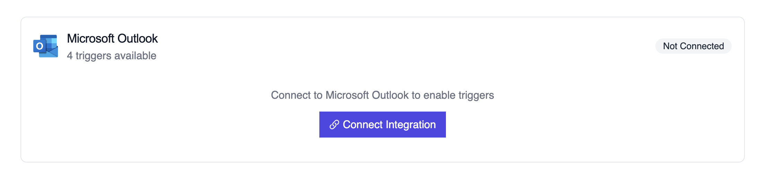Click the word "triggers" in the grey subtitle
The width and height of the screenshot is (758, 176).
click(x=94, y=56)
